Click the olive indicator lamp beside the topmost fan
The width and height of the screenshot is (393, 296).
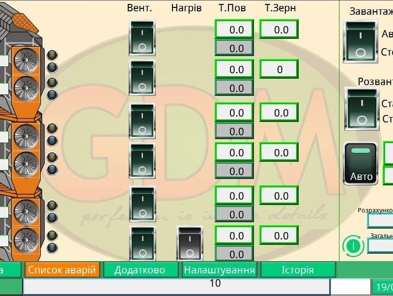point(52,55)
